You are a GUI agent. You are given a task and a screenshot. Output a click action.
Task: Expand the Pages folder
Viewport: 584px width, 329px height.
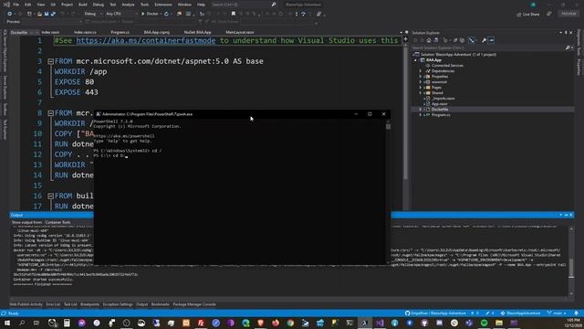[x=421, y=88]
